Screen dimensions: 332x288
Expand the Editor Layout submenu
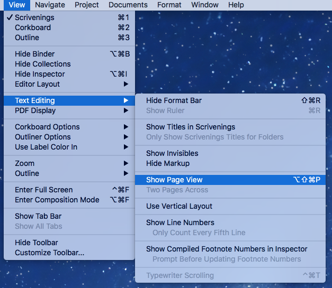click(x=69, y=84)
